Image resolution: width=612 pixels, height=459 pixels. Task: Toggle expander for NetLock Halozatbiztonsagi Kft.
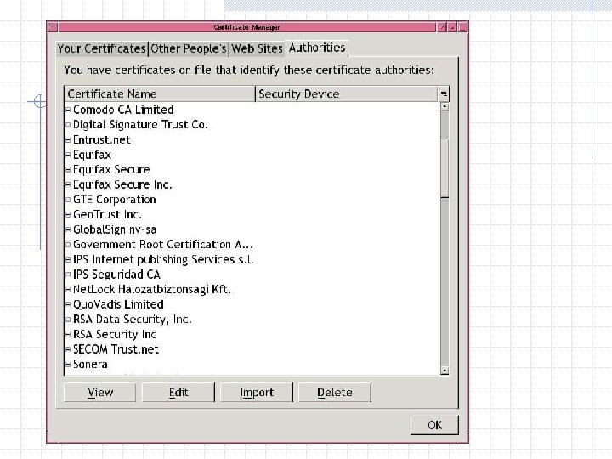pyautogui.click(x=68, y=290)
